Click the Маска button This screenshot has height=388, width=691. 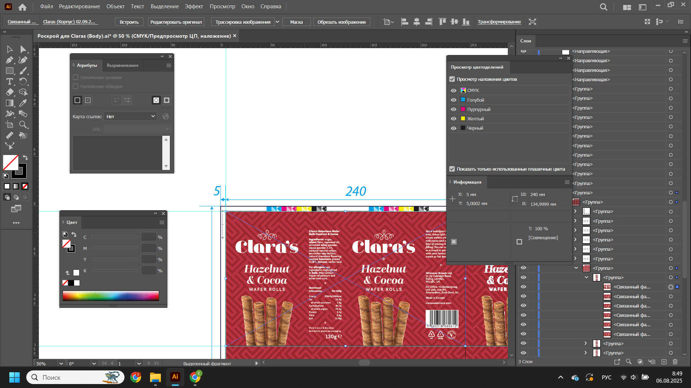point(296,22)
